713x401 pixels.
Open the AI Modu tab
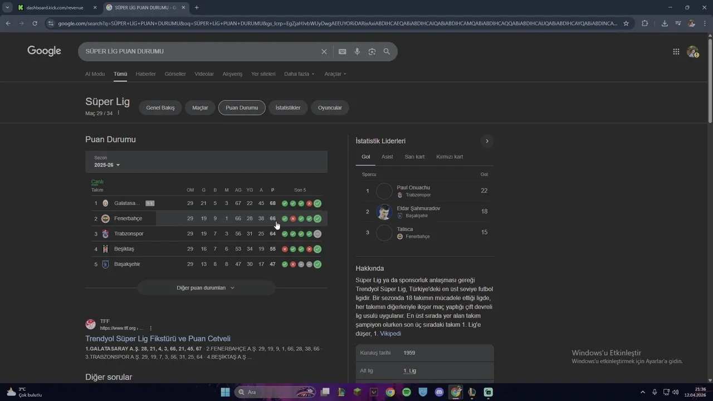(95, 74)
